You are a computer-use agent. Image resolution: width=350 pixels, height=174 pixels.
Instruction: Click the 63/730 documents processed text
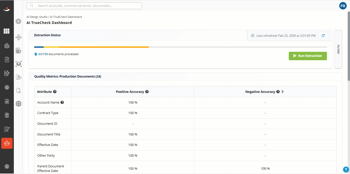58,54
